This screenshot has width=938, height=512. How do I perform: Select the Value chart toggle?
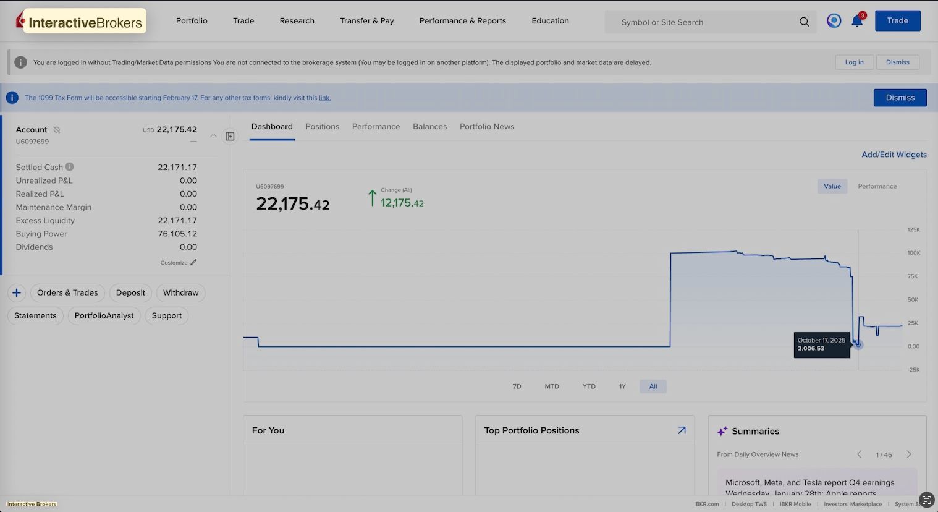[832, 186]
